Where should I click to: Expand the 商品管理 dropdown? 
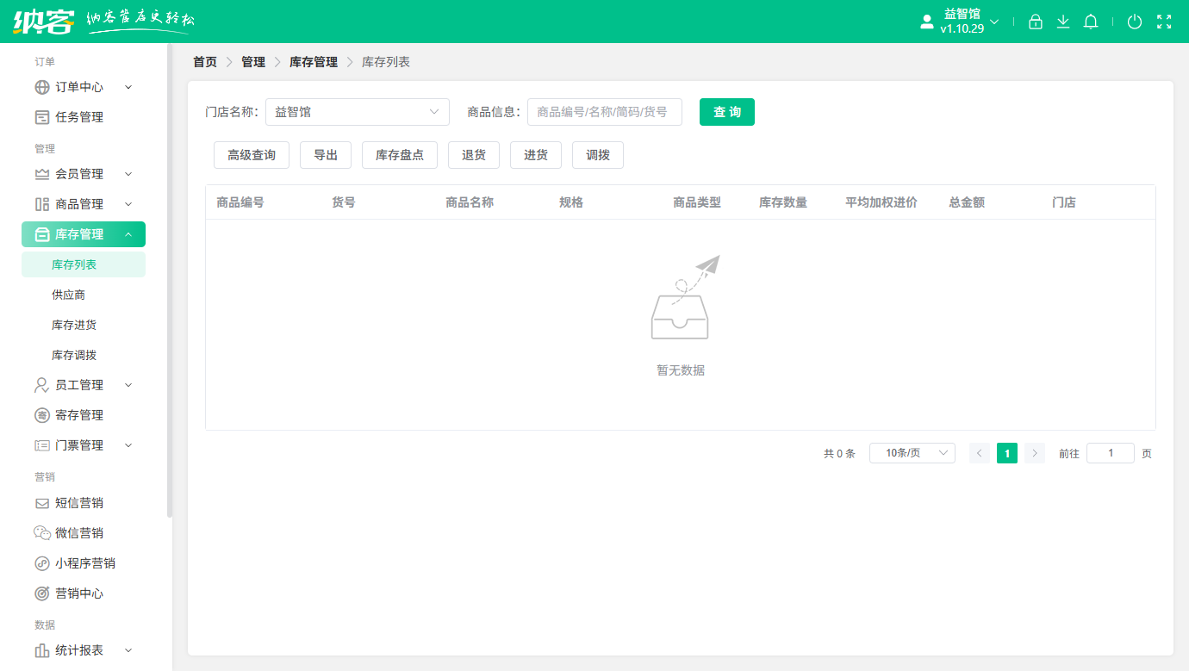[x=128, y=204]
